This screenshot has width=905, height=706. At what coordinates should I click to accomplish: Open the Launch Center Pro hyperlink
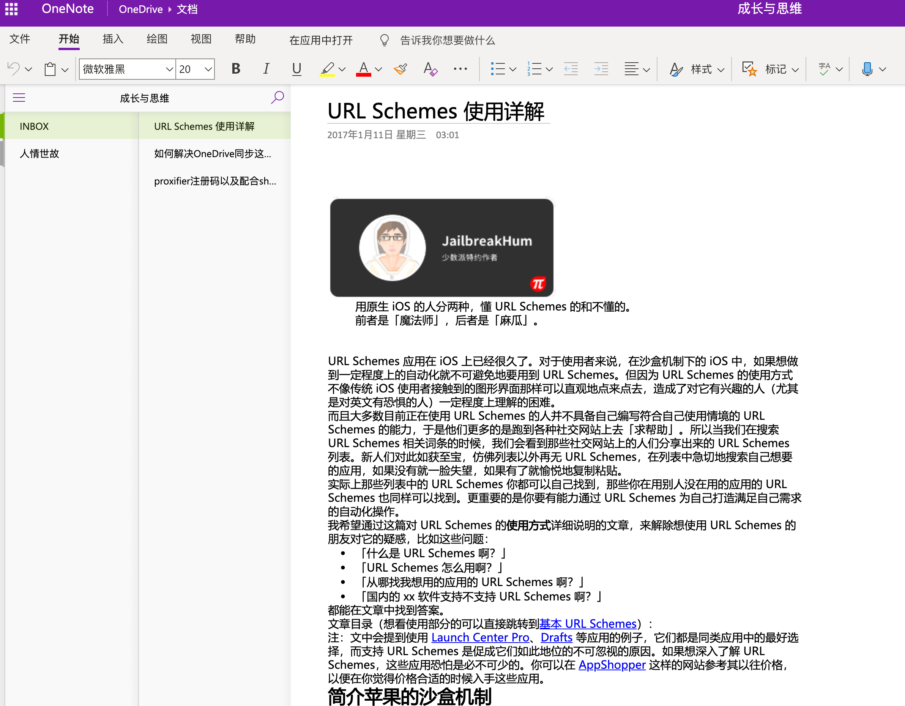pos(480,637)
